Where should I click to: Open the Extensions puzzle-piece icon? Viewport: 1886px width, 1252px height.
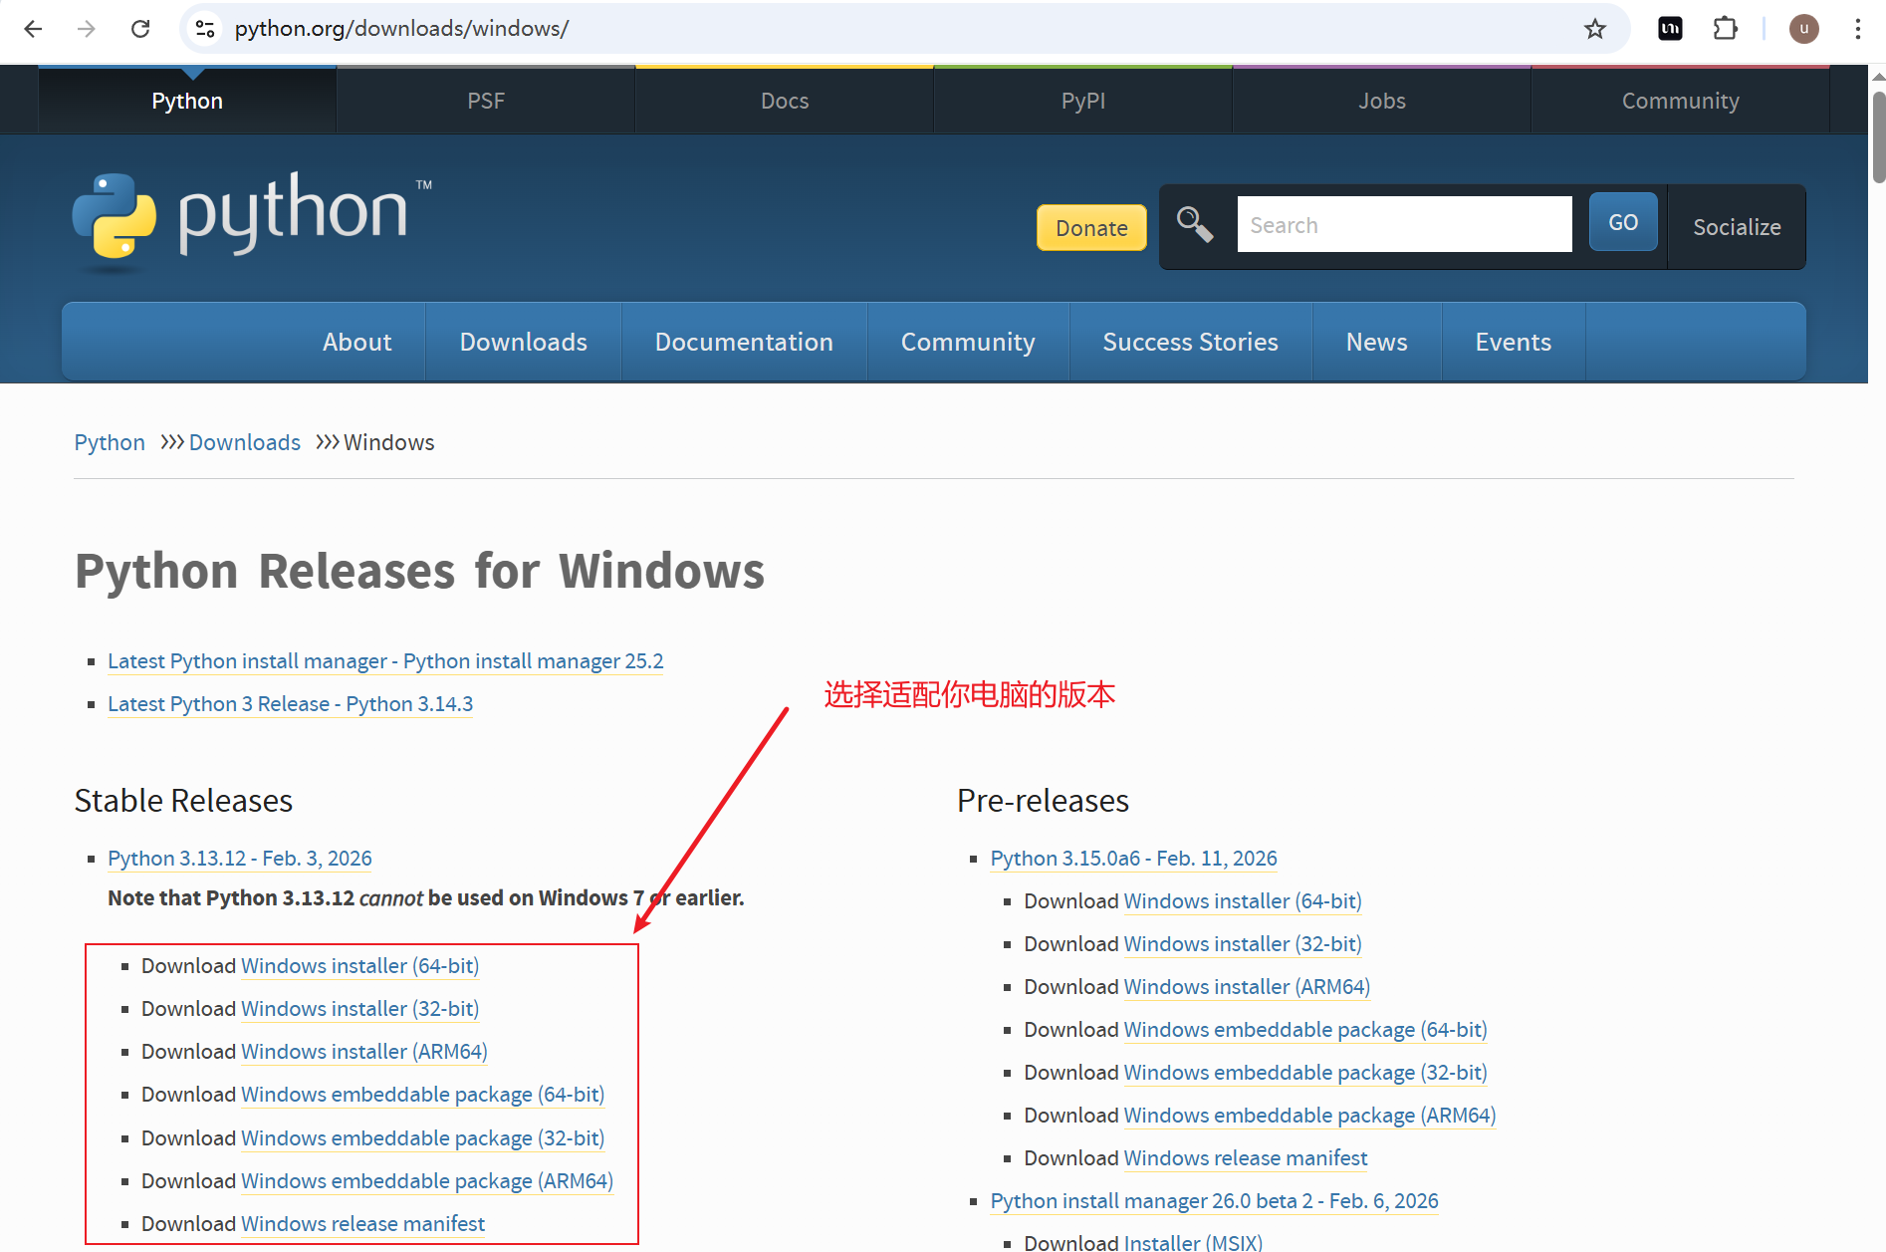pyautogui.click(x=1725, y=29)
